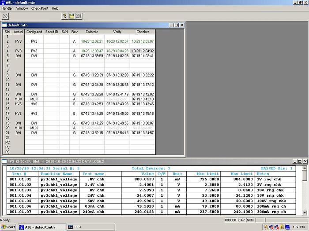Maximize the default.mtn child window

pos(175,25)
